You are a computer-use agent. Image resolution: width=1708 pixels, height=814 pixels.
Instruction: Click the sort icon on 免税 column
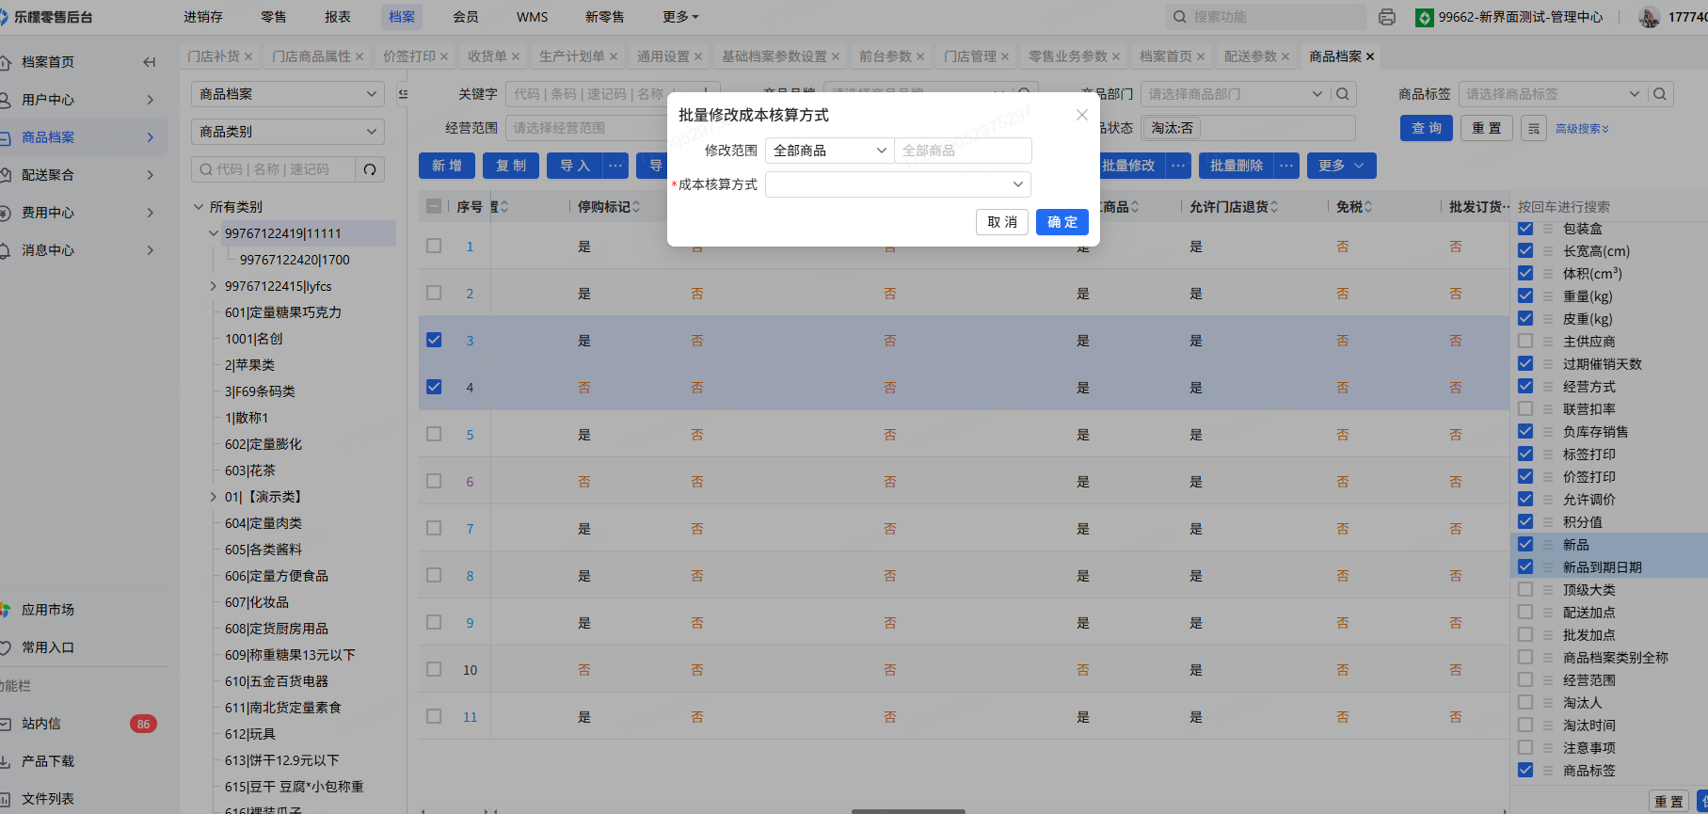pos(1368,207)
